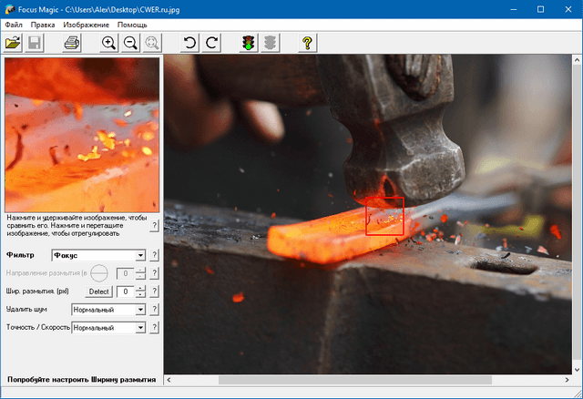Zoom out with the magnifier minus icon

tap(130, 43)
